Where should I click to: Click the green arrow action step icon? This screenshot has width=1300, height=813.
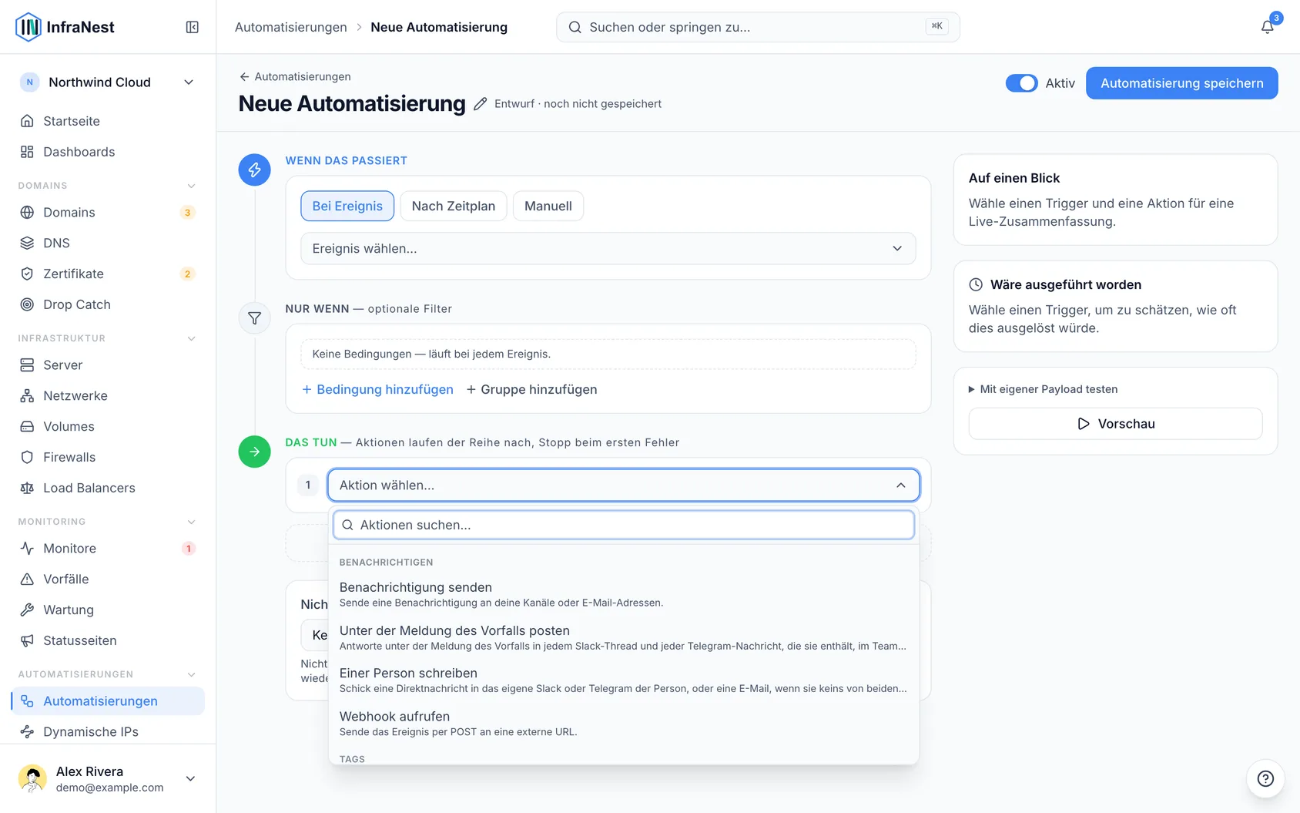(254, 452)
